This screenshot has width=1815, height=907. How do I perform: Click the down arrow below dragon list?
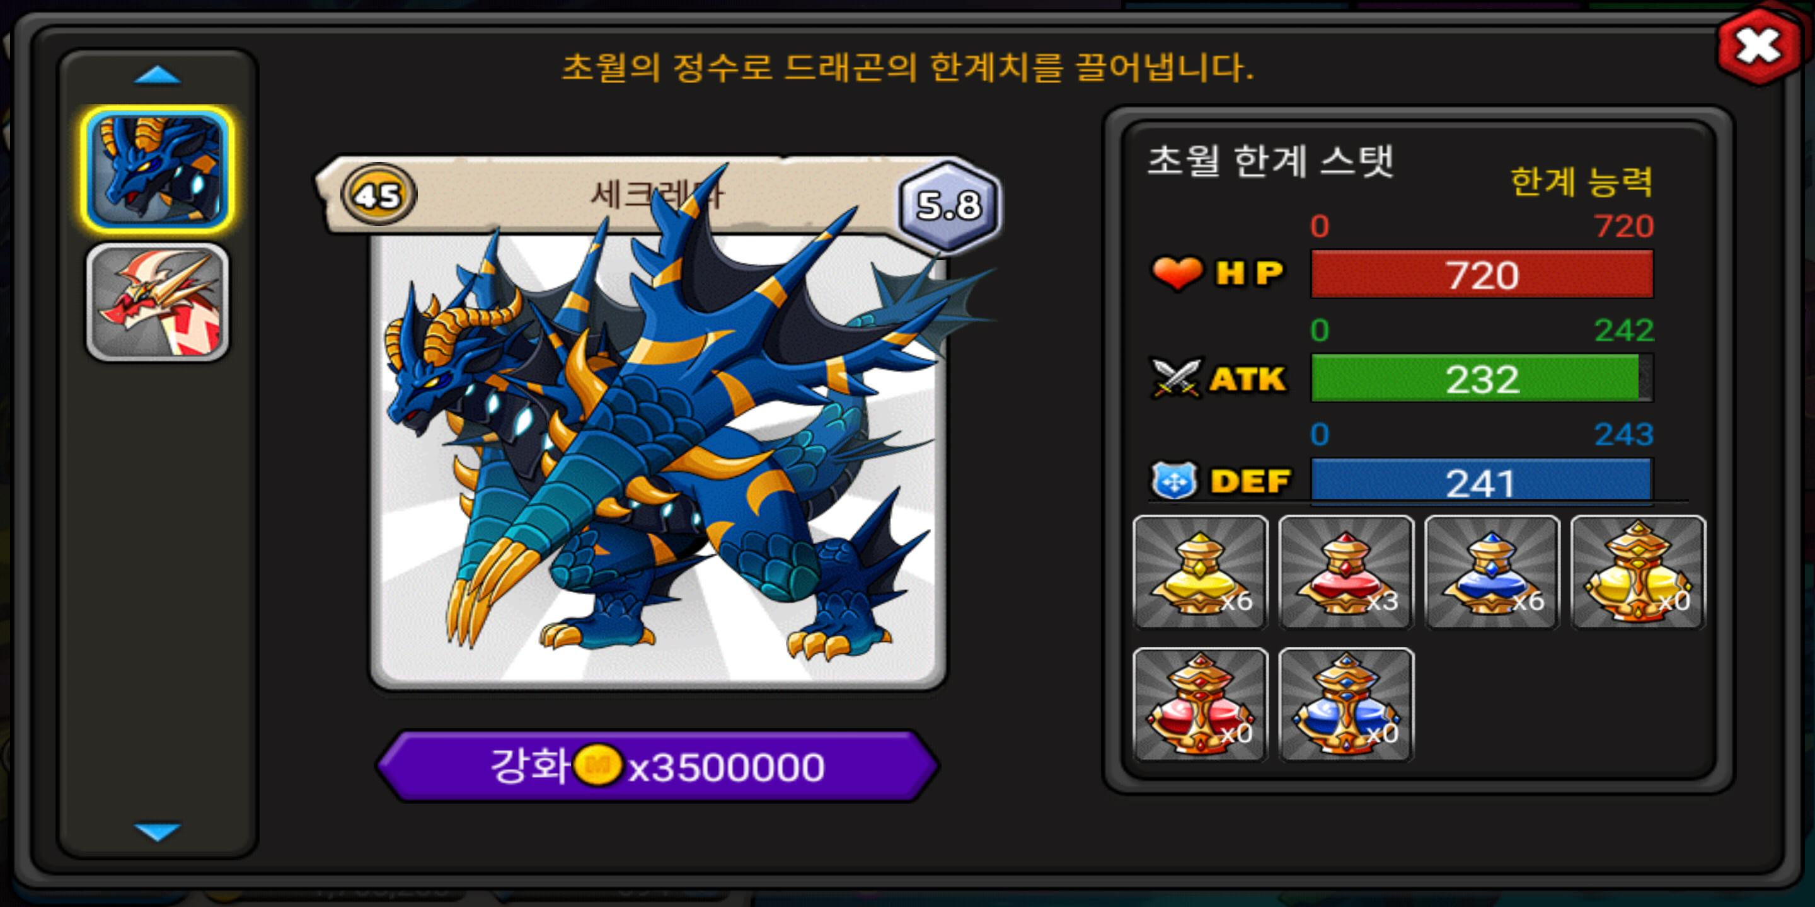pos(157,831)
